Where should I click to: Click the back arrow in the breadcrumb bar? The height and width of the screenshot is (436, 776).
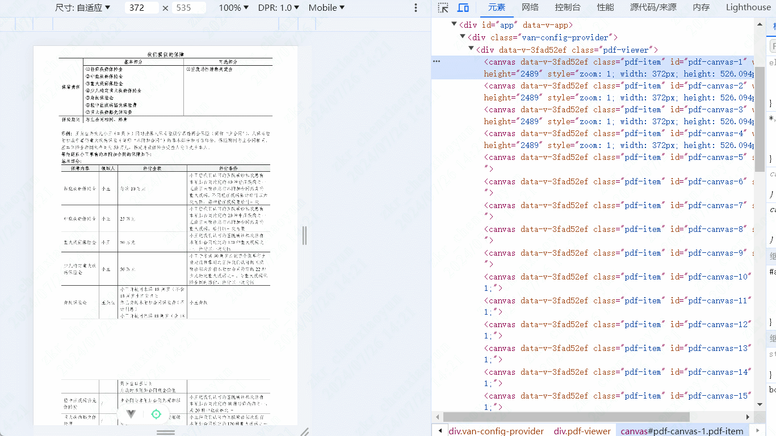(x=439, y=431)
